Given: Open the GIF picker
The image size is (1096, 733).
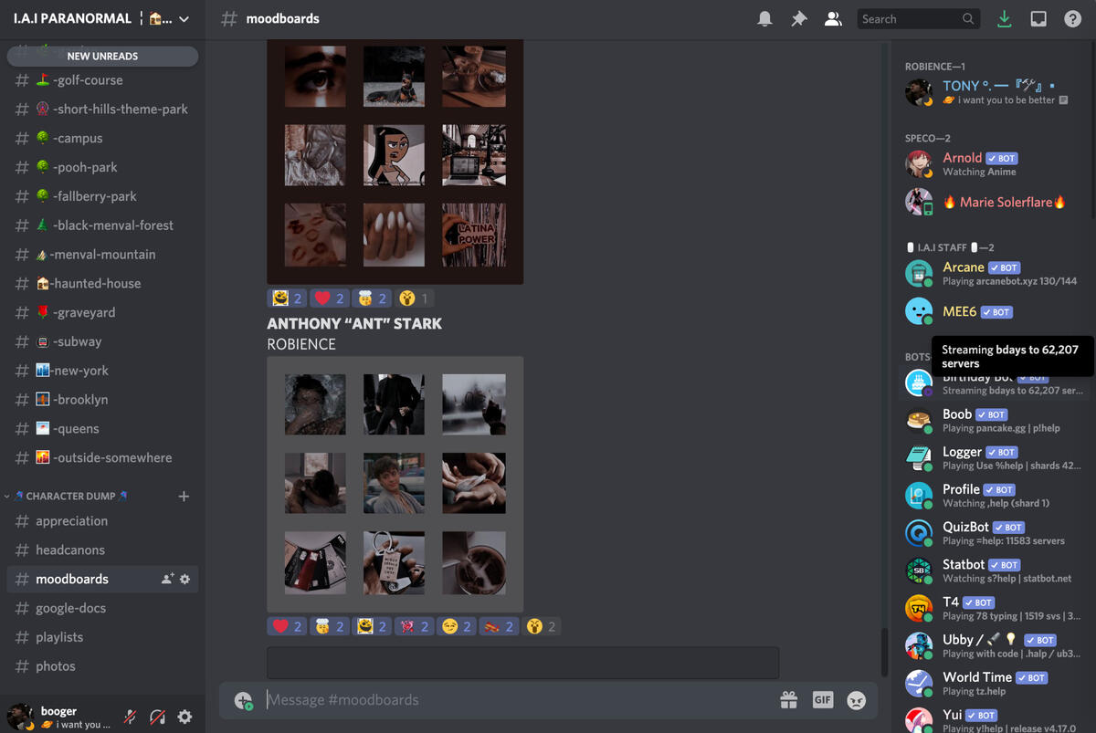Looking at the screenshot, I should [x=823, y=700].
